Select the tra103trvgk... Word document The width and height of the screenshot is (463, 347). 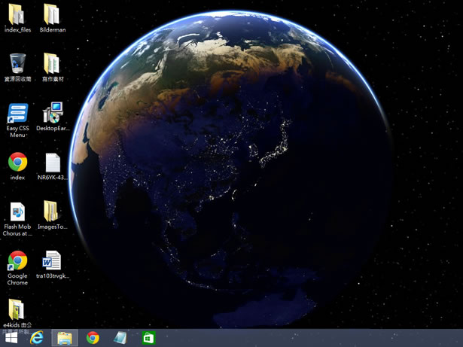click(52, 260)
